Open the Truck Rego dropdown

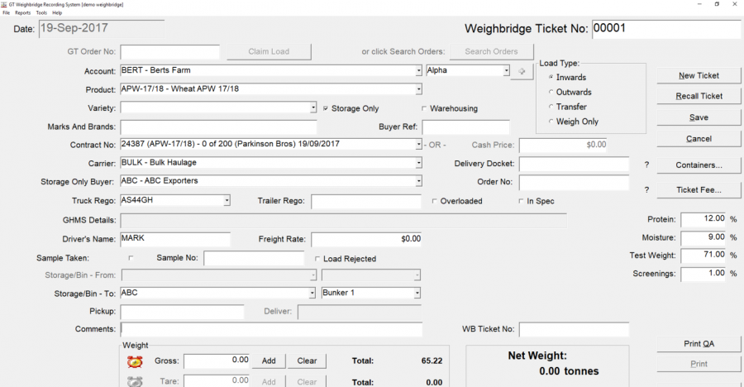coord(227,201)
